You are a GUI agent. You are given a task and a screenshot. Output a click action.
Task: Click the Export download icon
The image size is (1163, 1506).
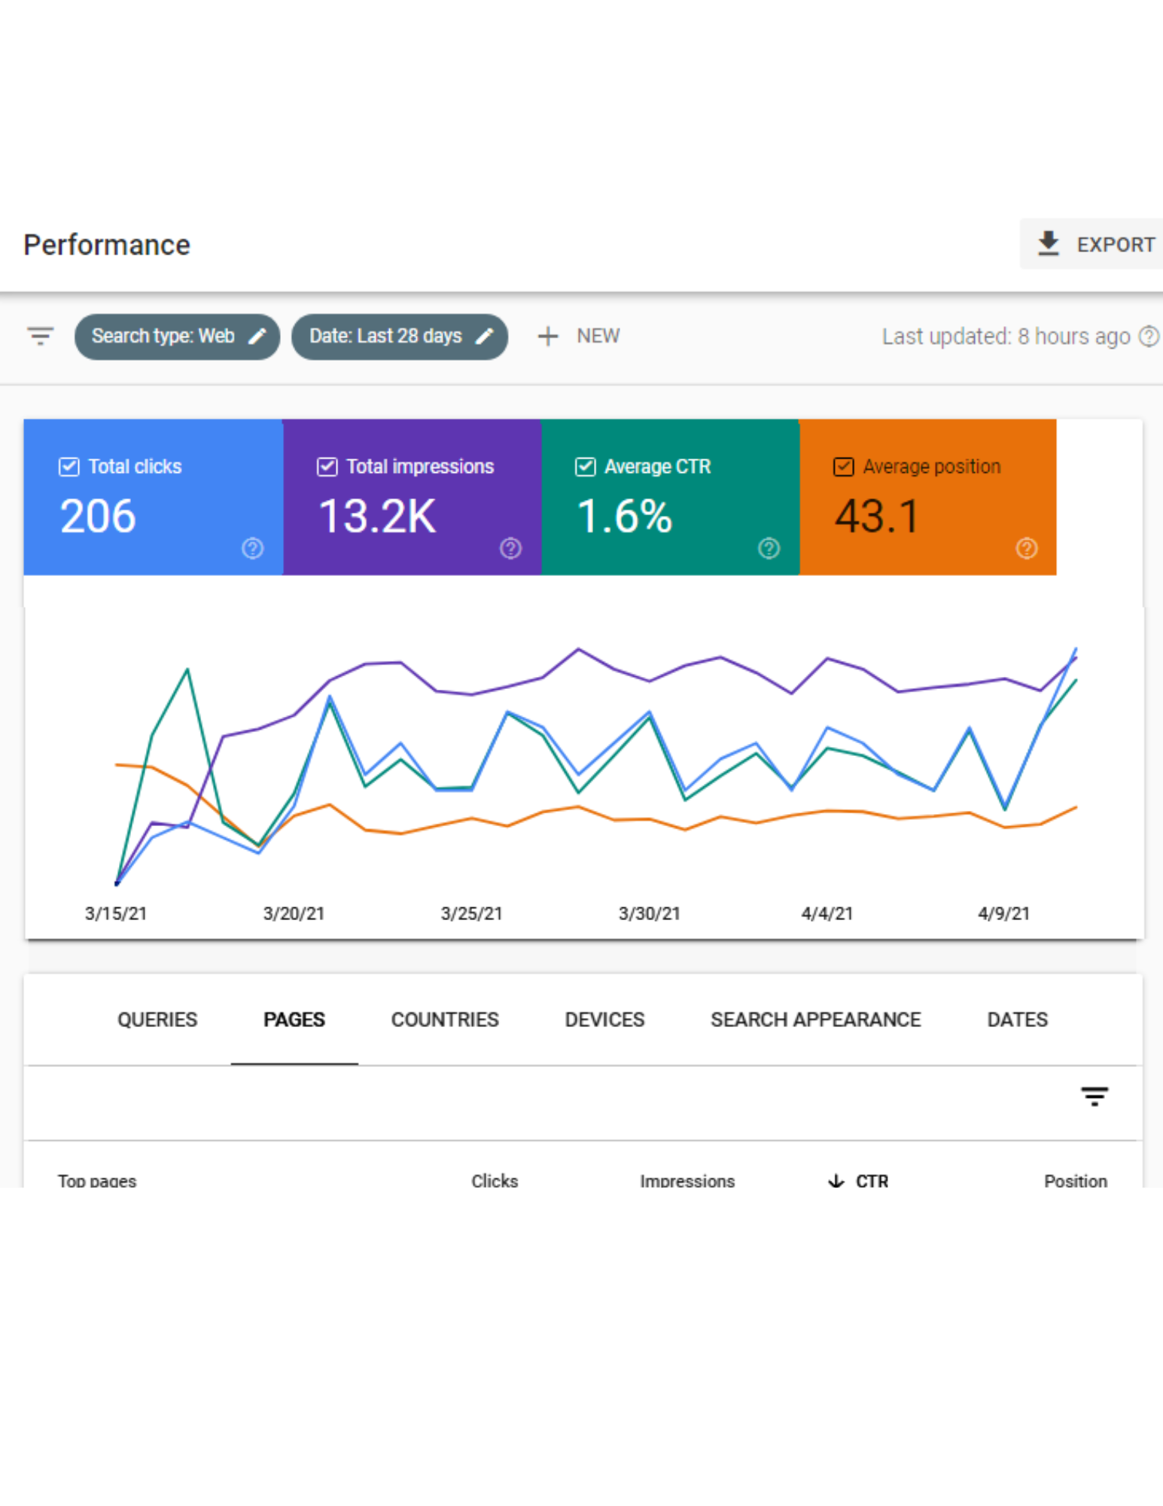tap(1048, 244)
